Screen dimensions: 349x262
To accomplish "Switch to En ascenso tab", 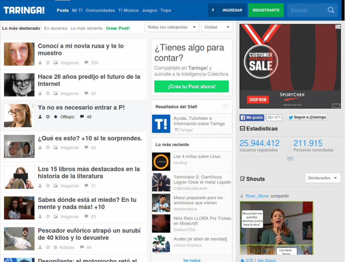I will (56, 28).
